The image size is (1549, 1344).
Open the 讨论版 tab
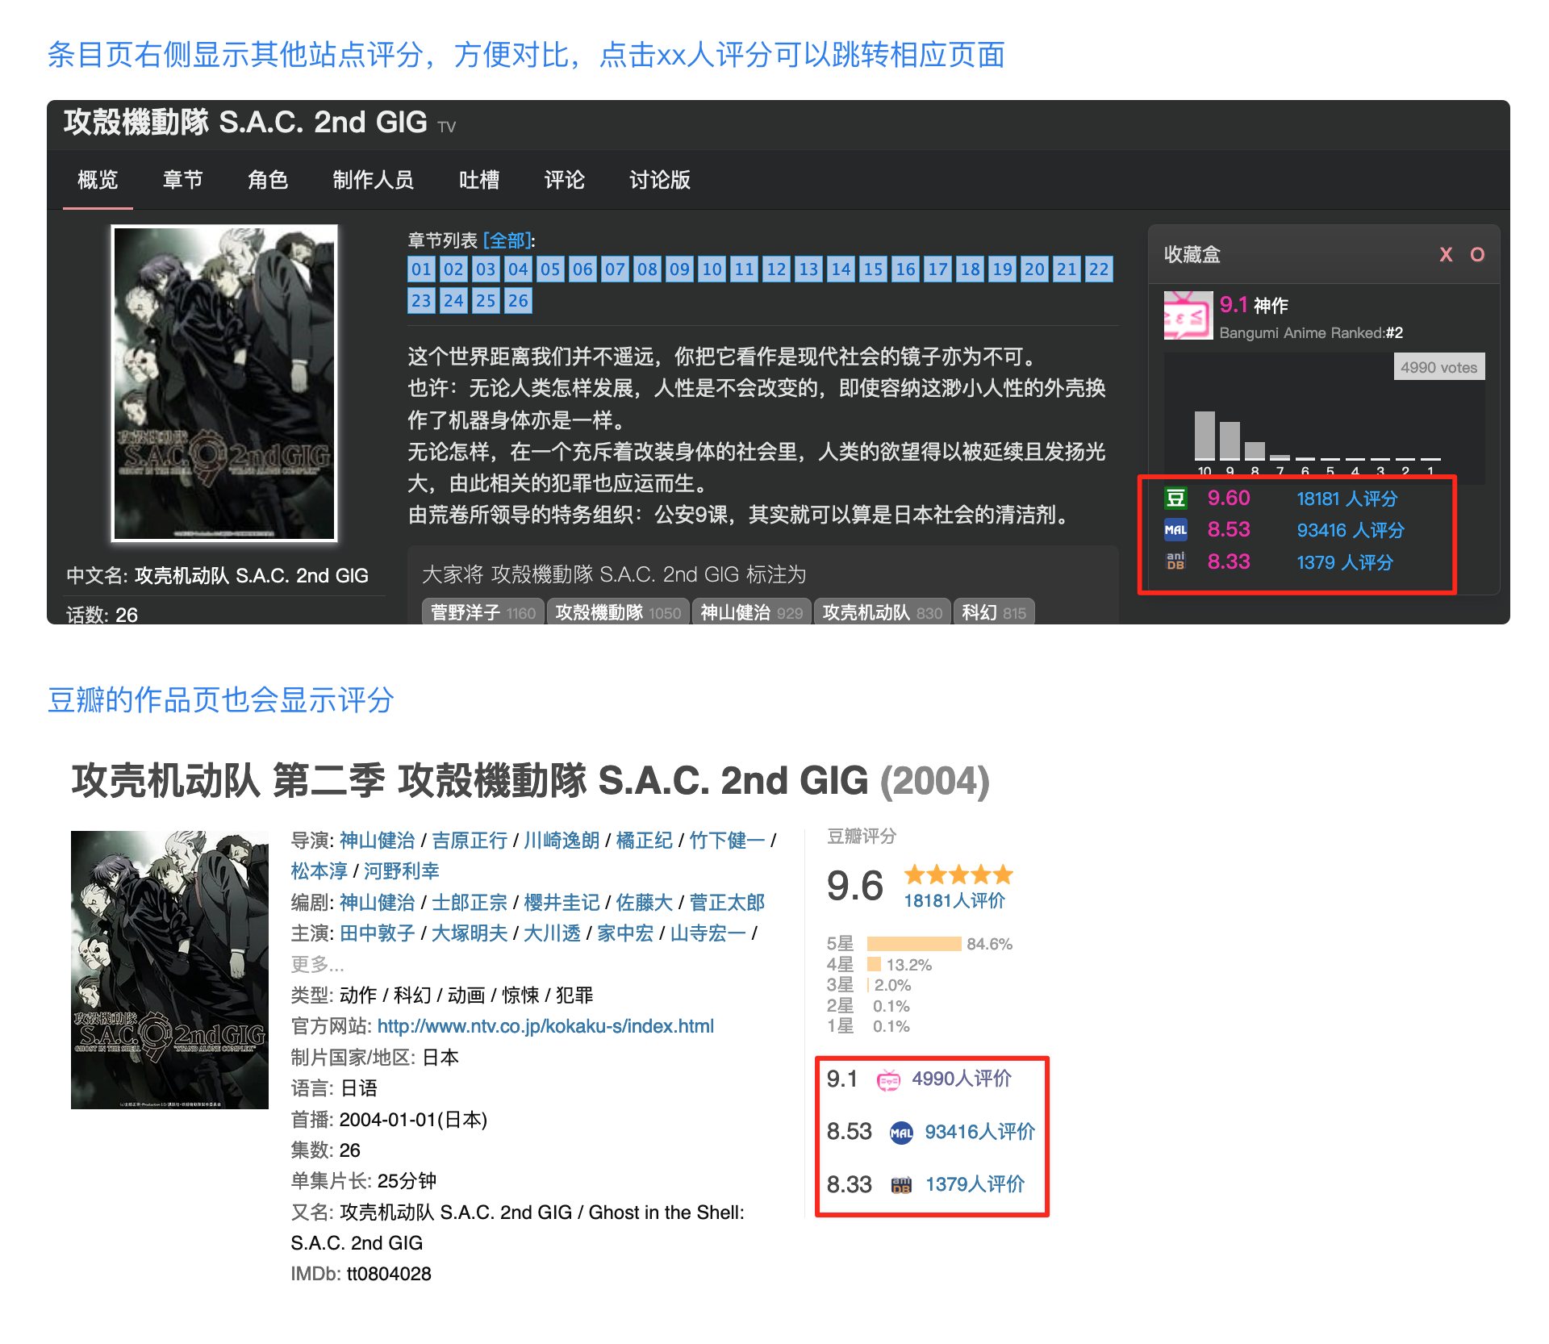click(x=659, y=180)
